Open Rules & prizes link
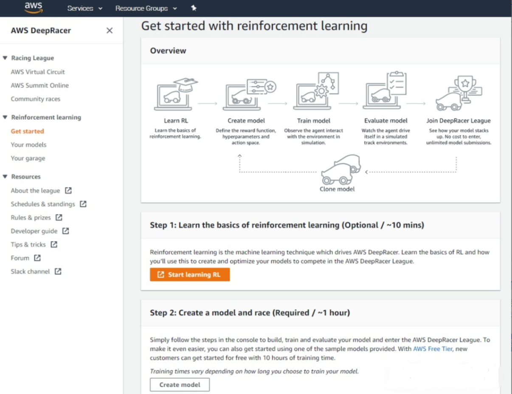Screen dimensions: 512x394 (x=31, y=218)
